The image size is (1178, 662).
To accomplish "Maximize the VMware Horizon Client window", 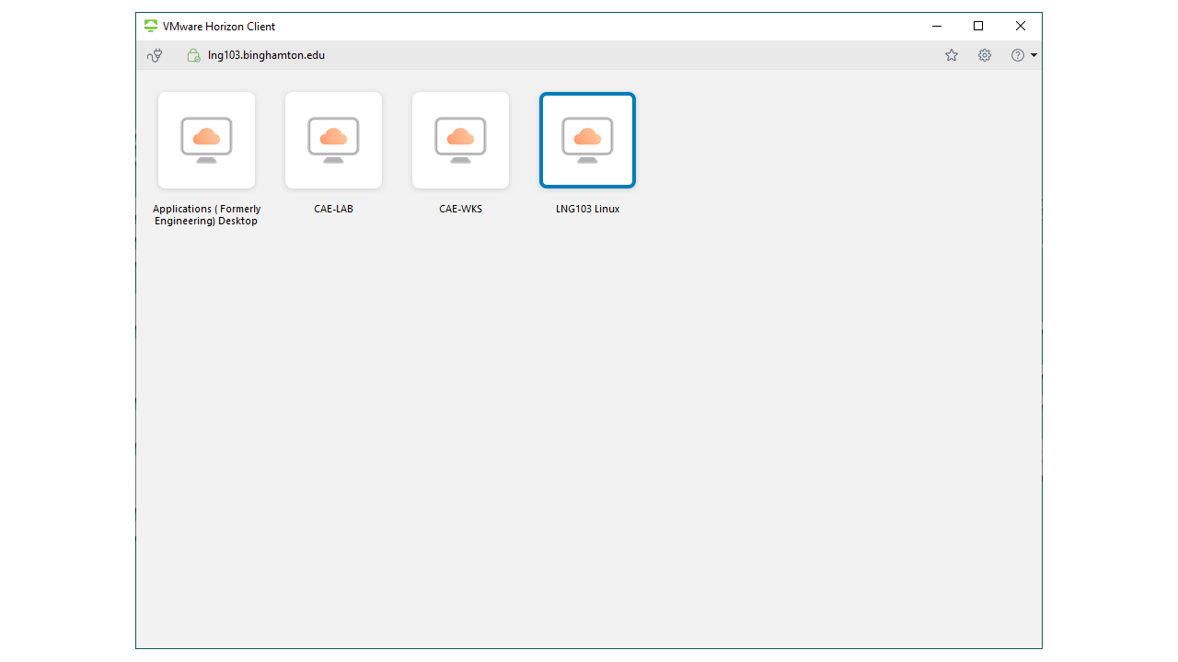I will [x=978, y=26].
